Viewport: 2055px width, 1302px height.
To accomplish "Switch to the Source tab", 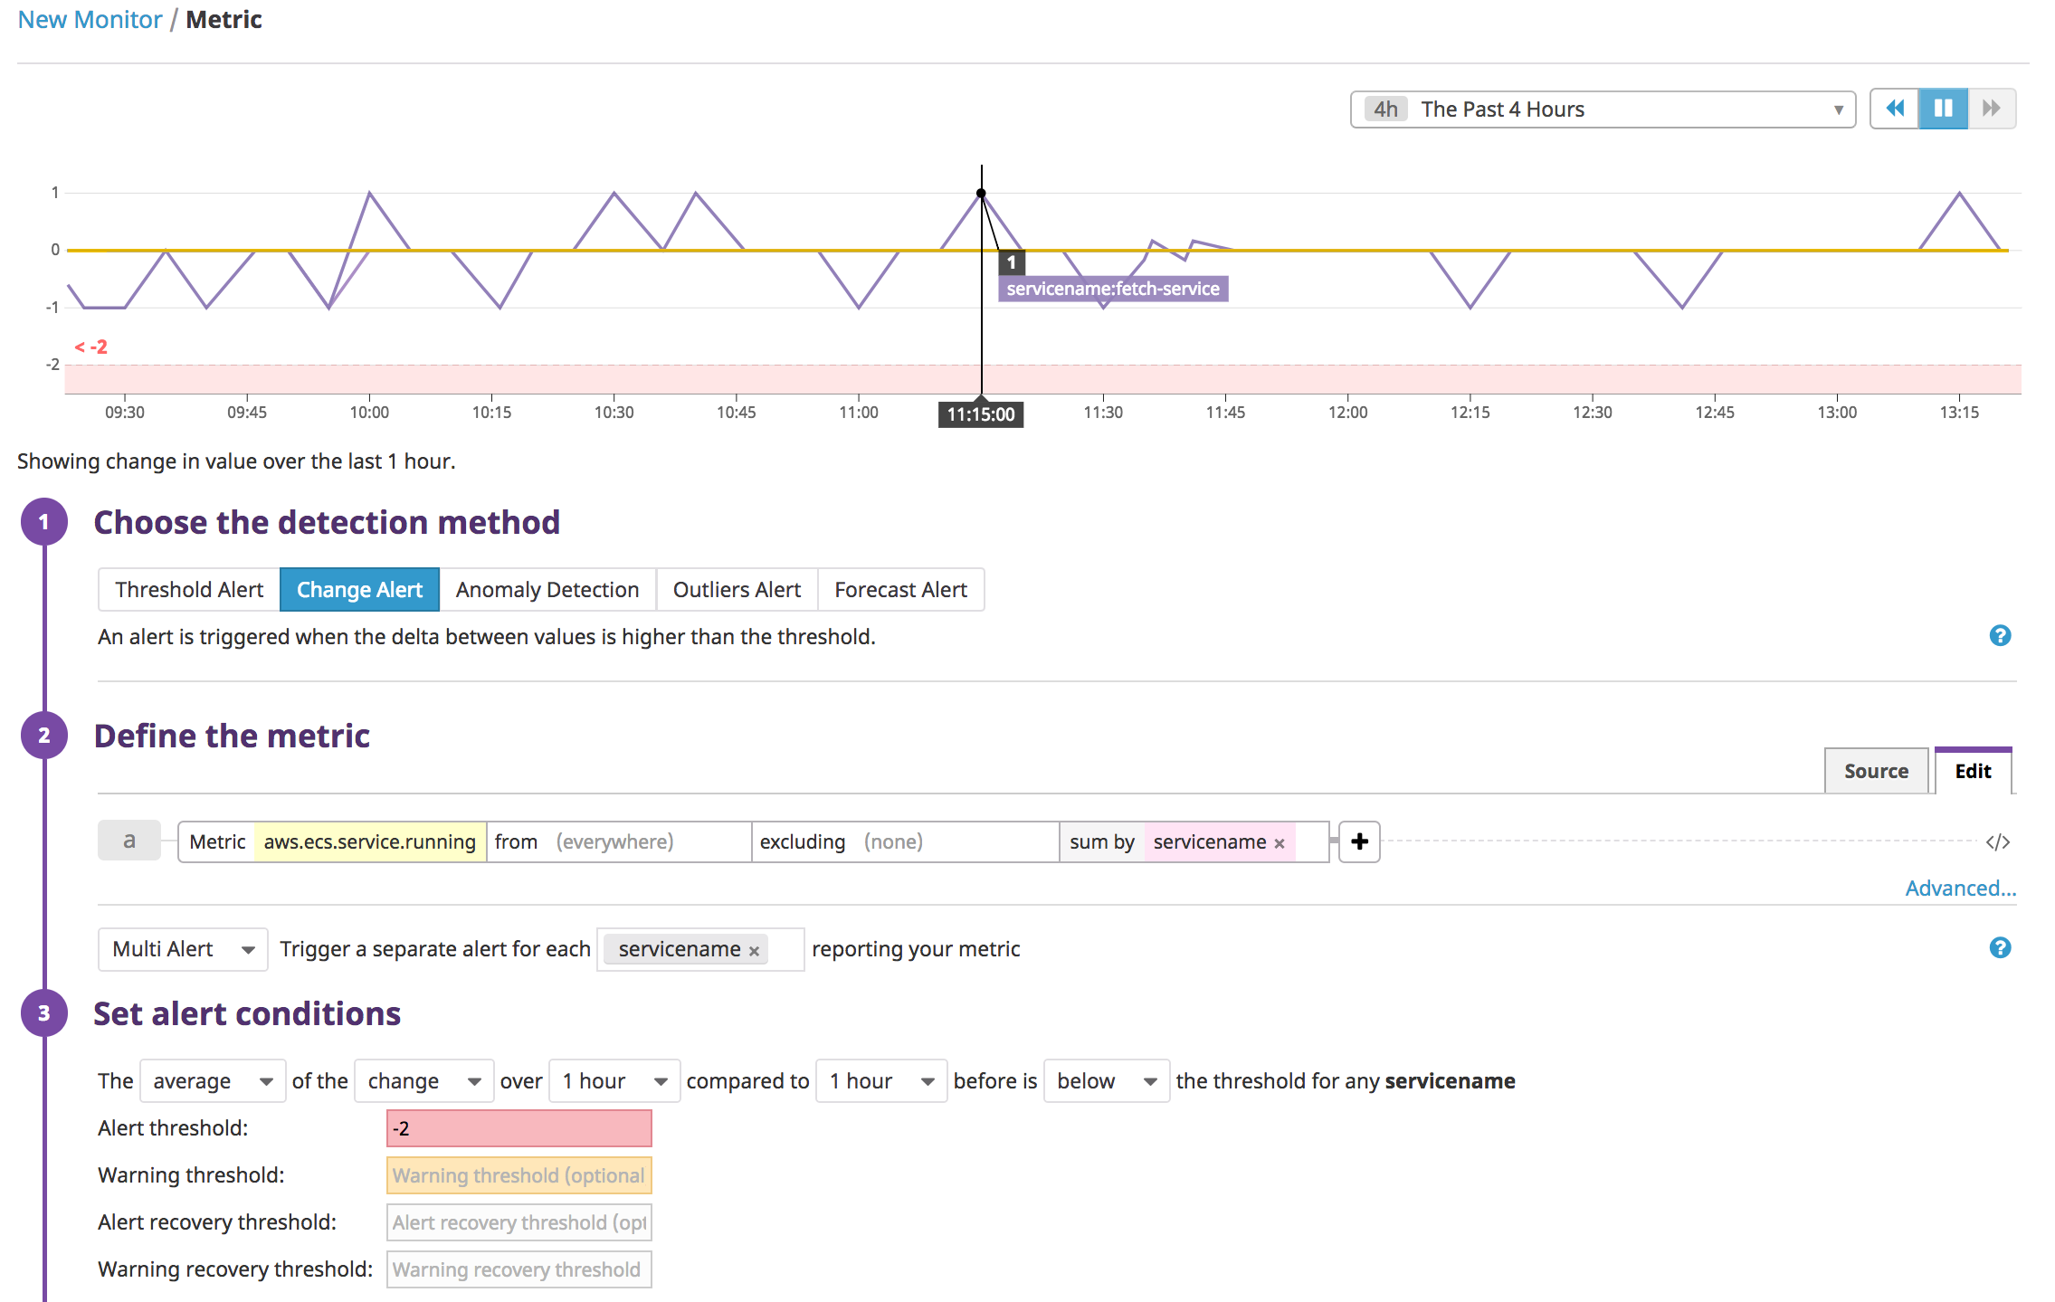I will click(x=1875, y=770).
